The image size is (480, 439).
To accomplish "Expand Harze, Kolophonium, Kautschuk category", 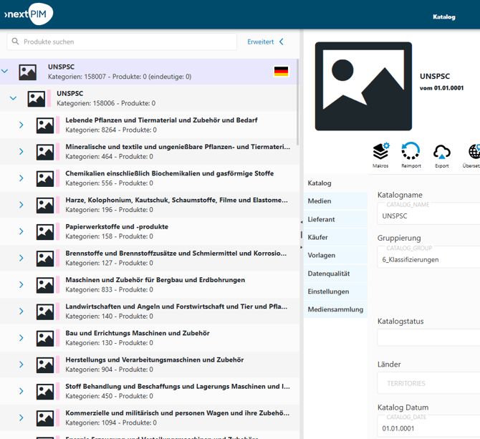I will coord(21,205).
